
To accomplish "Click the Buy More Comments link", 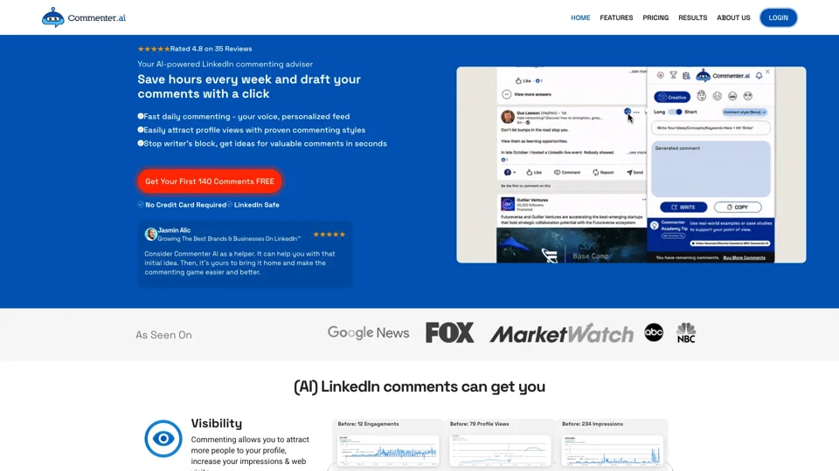I will [x=744, y=258].
